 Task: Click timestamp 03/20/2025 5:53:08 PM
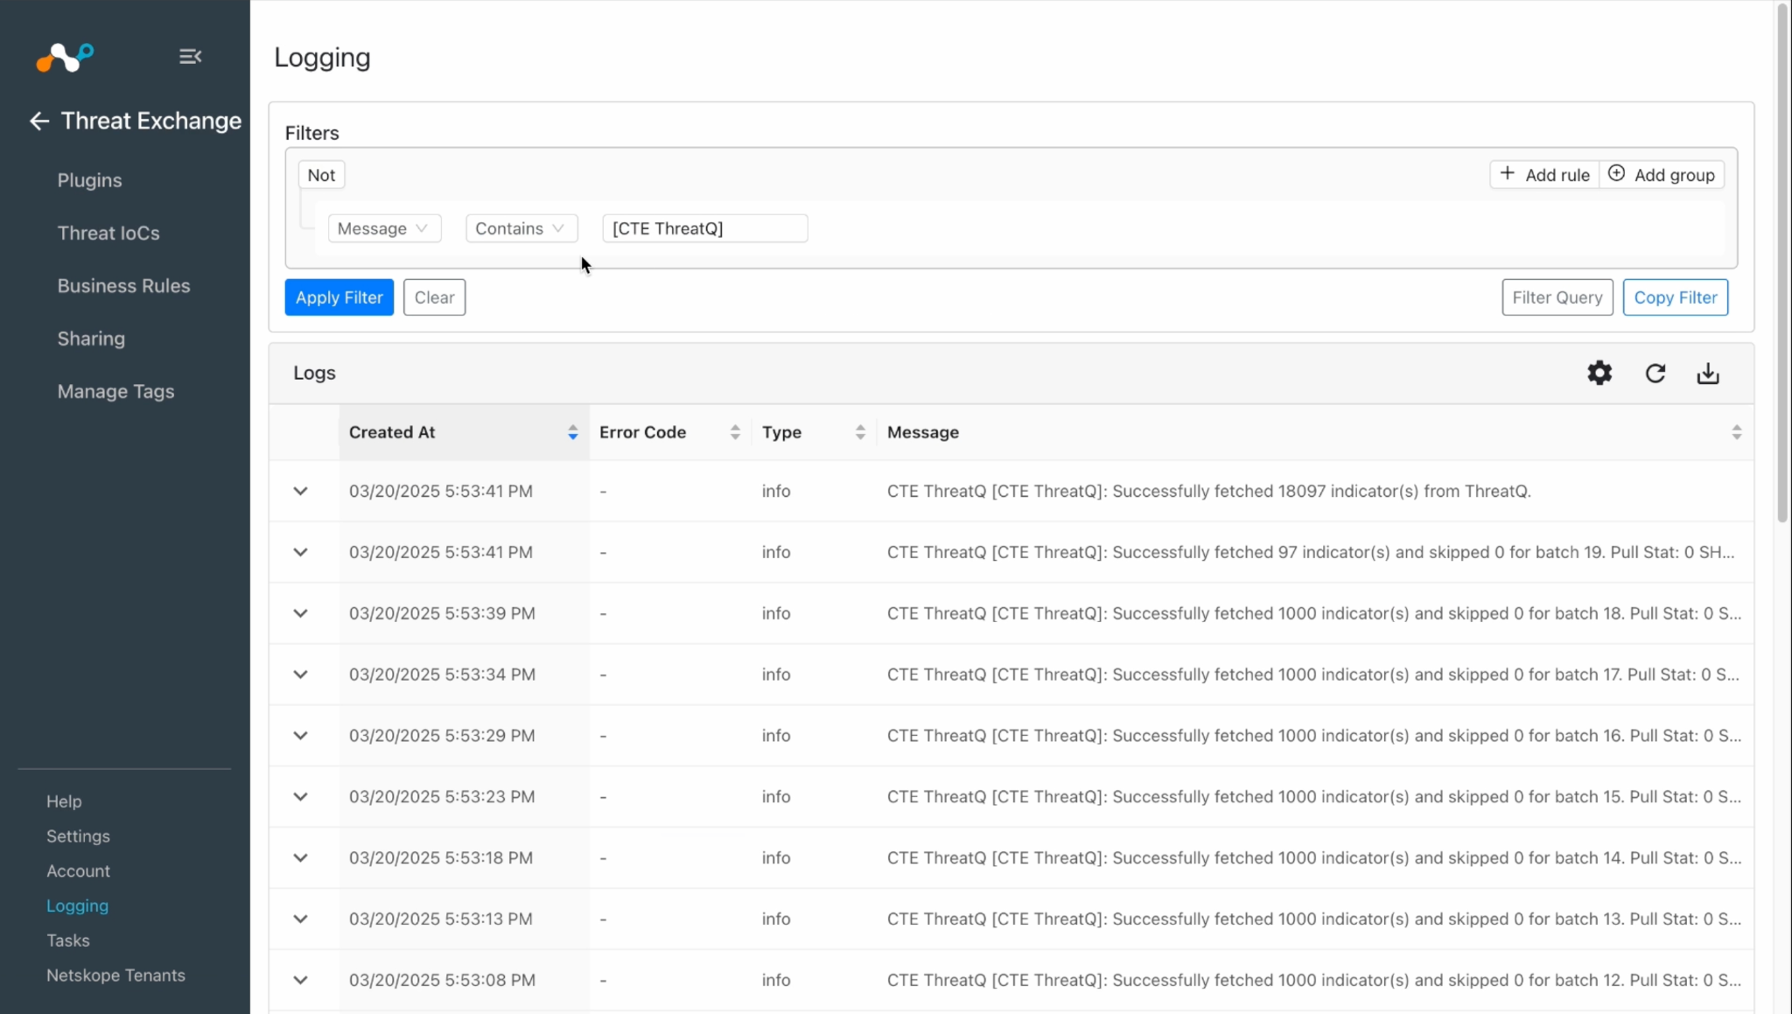click(x=442, y=980)
